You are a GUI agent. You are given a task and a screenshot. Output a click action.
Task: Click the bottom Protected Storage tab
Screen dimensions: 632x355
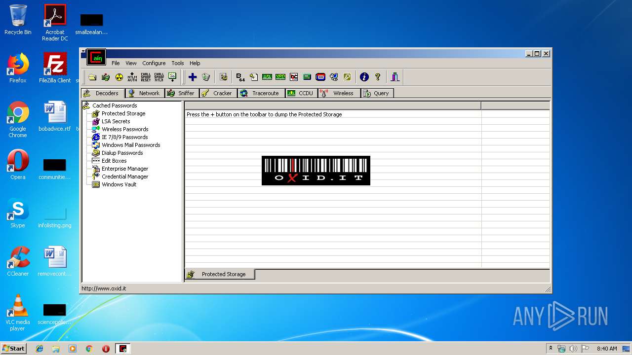point(220,274)
